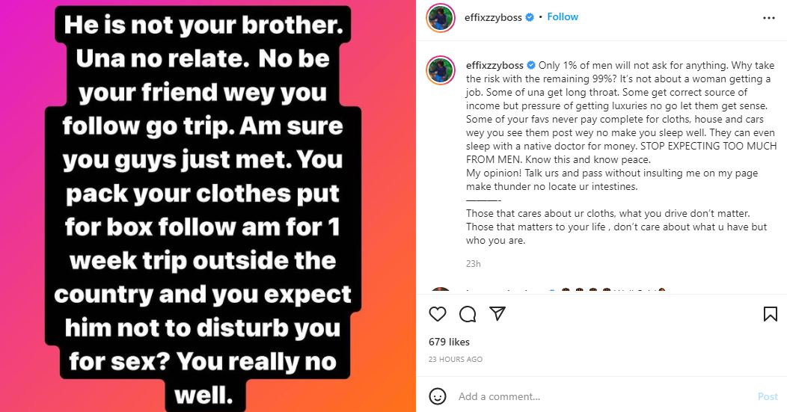
Task: Open effixzzyboss avatar beside the caption
Action: (441, 70)
